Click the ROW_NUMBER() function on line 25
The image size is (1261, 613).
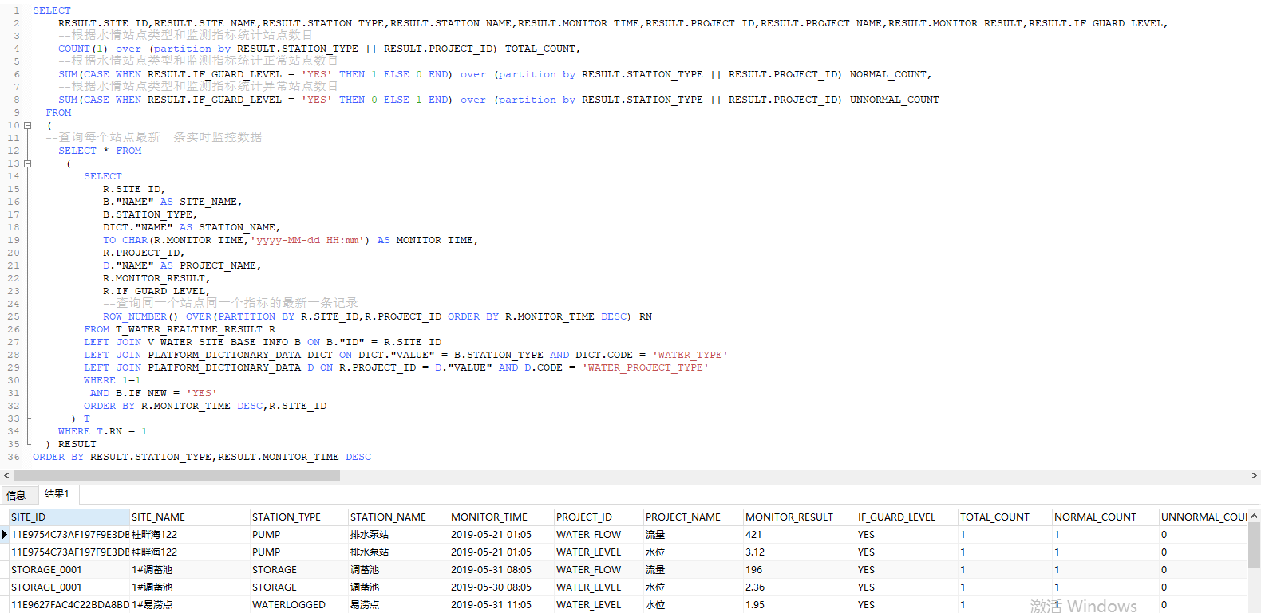coord(141,316)
